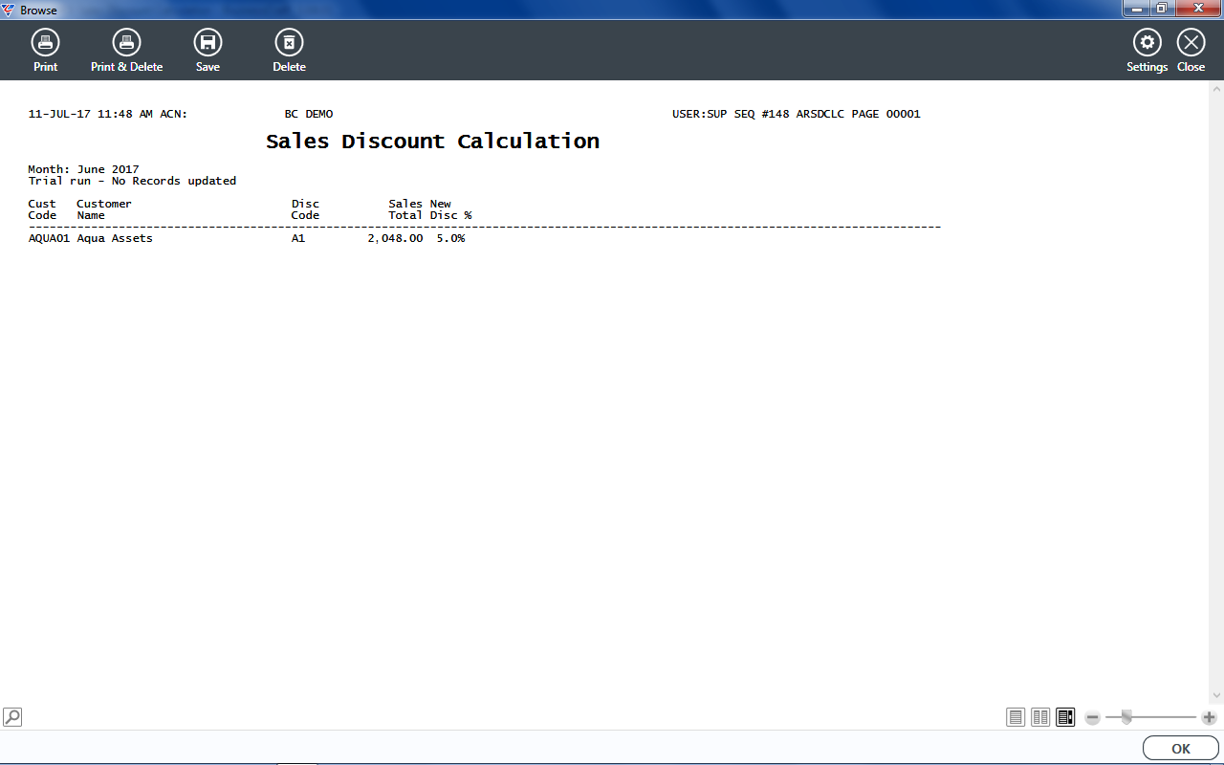Click the Browse app icon in the title bar
The width and height of the screenshot is (1224, 765).
click(9, 10)
